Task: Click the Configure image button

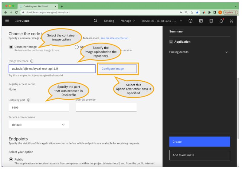Action: coord(118,69)
